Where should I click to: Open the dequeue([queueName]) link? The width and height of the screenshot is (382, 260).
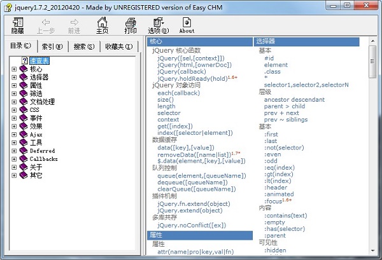click(x=192, y=182)
